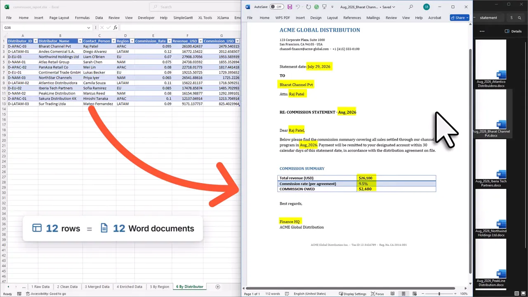
Task: Click the Save icon in Word title bar
Action: [290, 7]
